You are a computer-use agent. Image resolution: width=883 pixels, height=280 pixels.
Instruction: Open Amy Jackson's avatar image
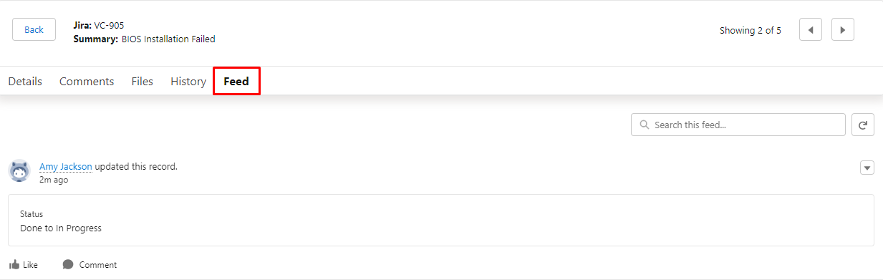pyautogui.click(x=19, y=170)
